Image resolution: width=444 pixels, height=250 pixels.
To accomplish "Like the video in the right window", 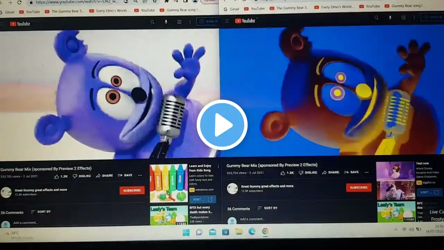I will pos(287,173).
